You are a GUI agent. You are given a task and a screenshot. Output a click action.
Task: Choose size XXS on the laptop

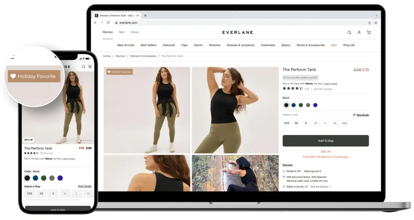click(286, 123)
